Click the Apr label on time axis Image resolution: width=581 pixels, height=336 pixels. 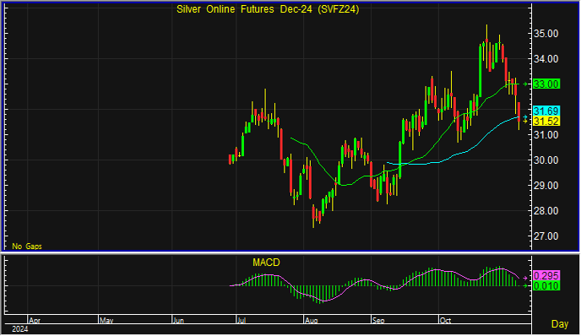tap(35, 320)
